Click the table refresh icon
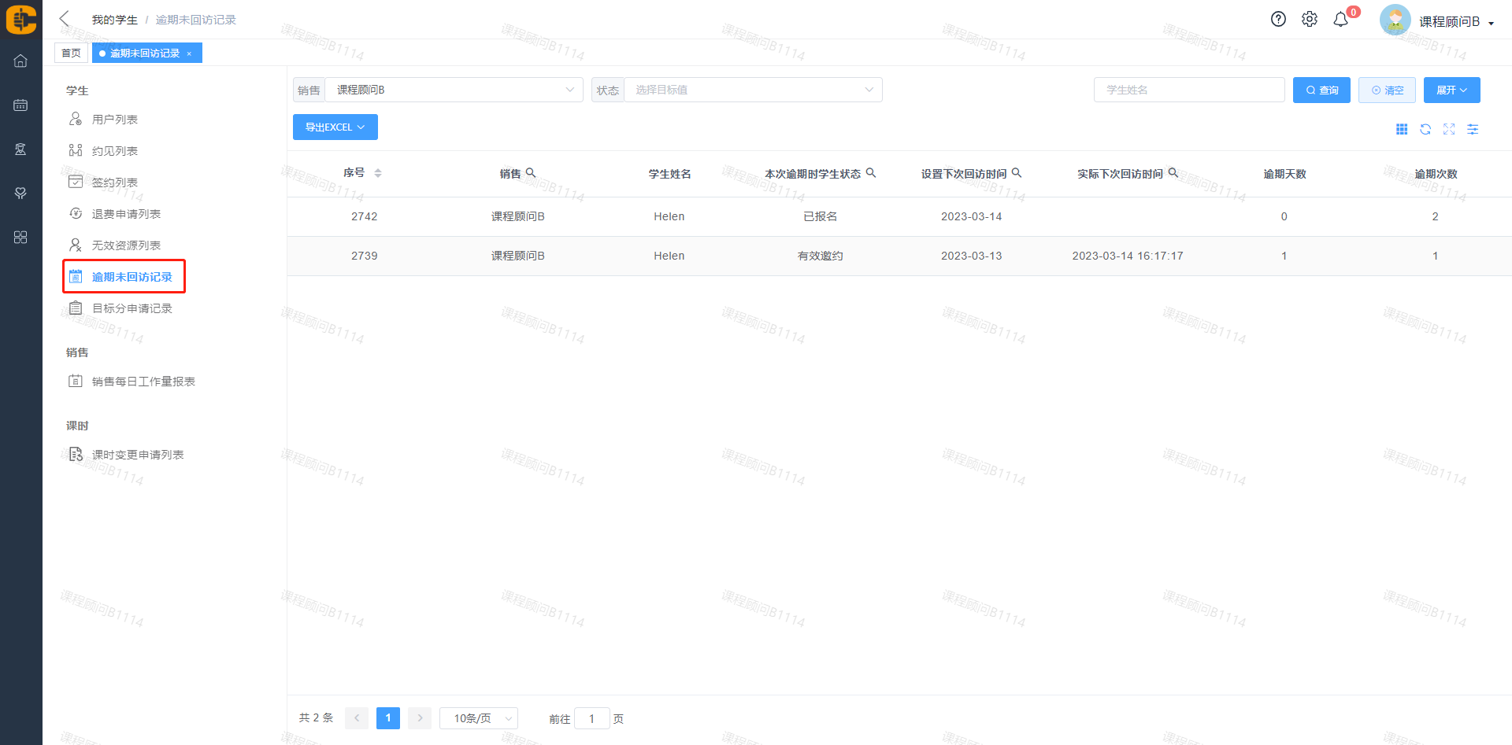The image size is (1512, 745). (x=1425, y=129)
